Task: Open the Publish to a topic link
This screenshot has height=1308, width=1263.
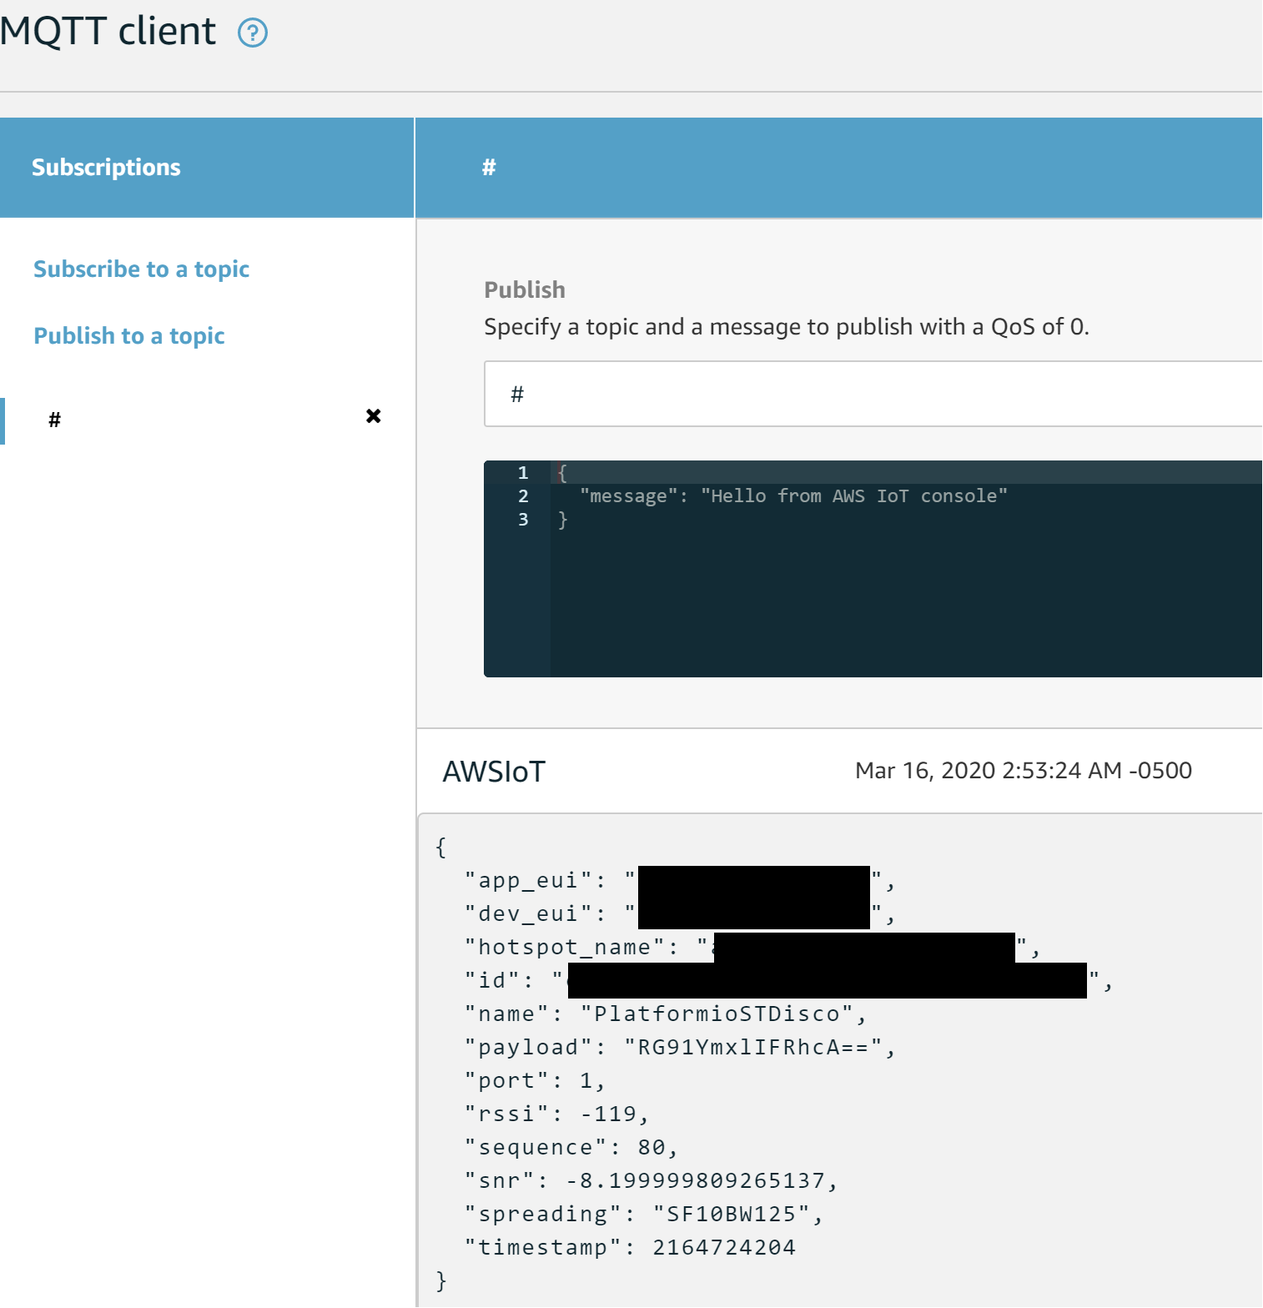Action: (129, 336)
